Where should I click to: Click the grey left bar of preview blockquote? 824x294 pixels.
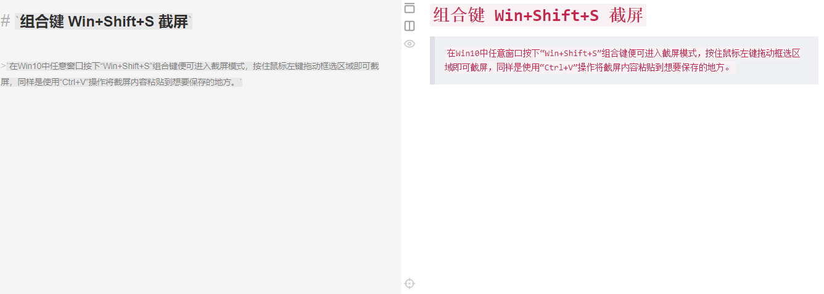point(432,60)
